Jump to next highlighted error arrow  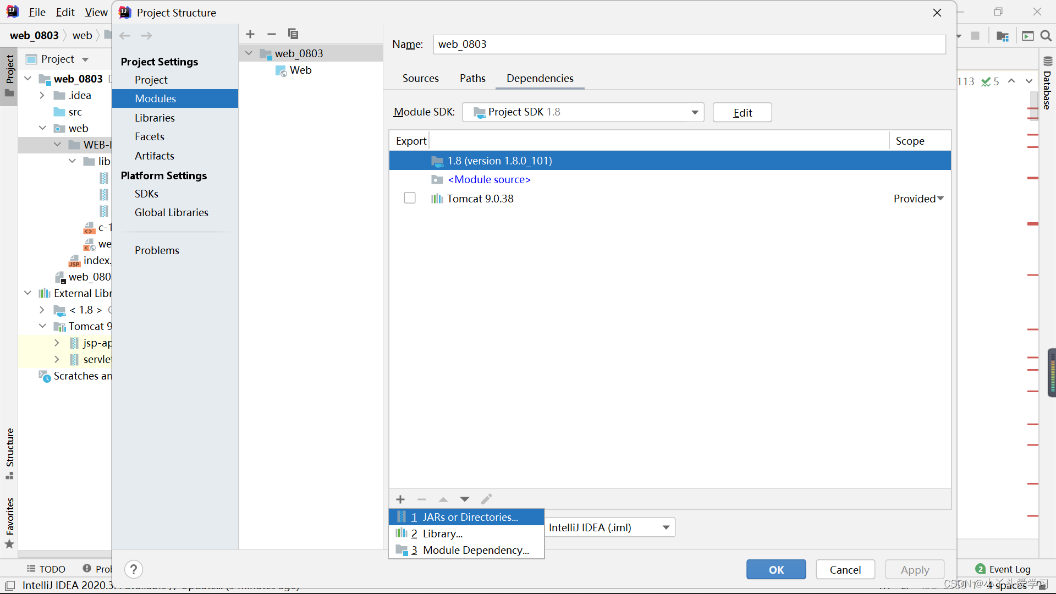tap(1029, 81)
